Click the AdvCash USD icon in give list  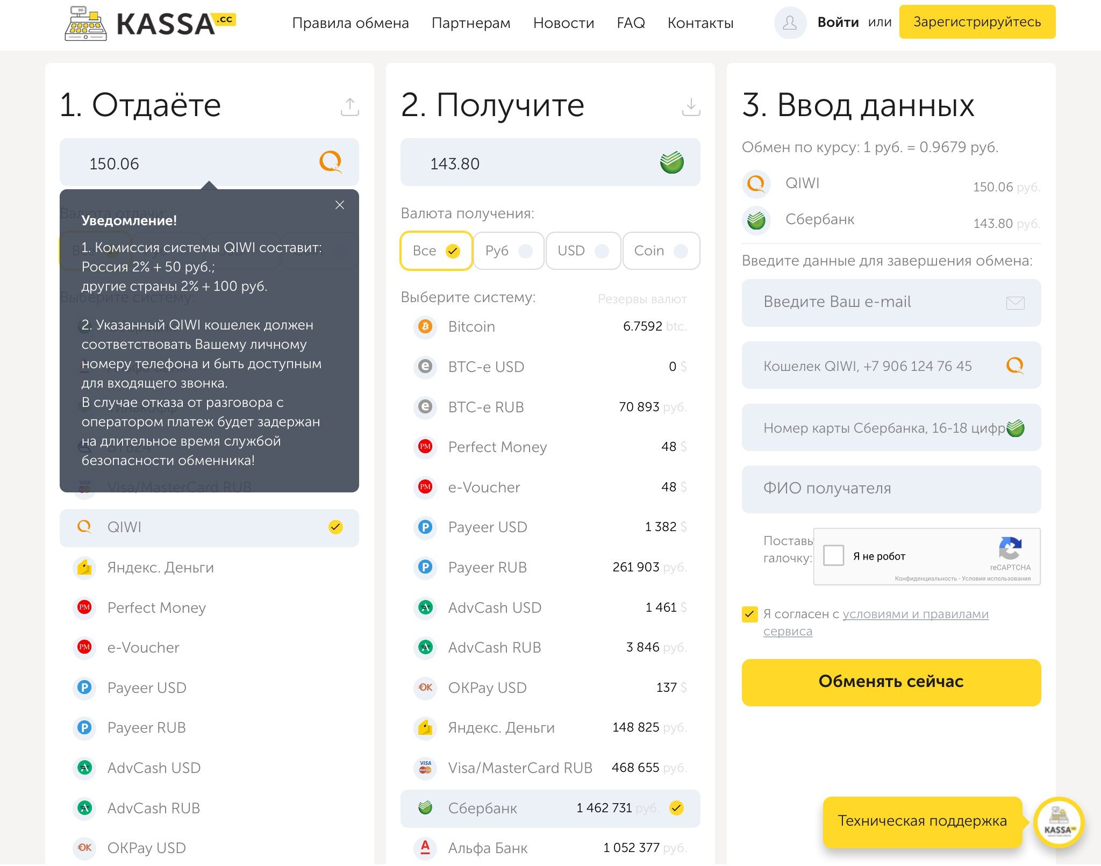84,768
